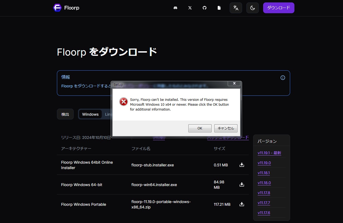Viewport: 343px width, 223px height.
Task: Click the Setup dialog title bar
Action: (169, 84)
